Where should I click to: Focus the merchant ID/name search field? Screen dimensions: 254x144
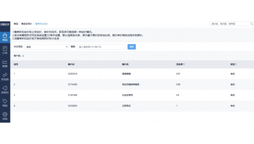pos(101,47)
